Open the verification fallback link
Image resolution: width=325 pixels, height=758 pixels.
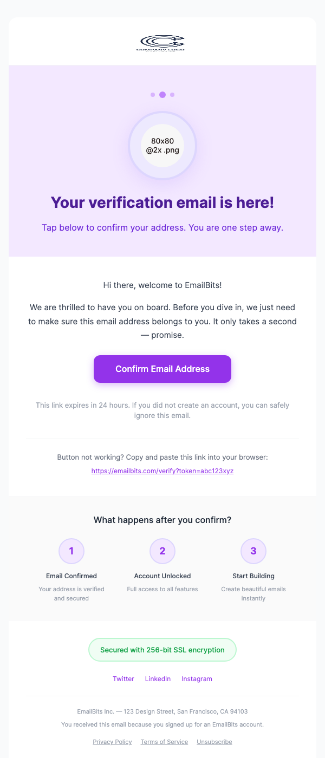[x=162, y=471]
